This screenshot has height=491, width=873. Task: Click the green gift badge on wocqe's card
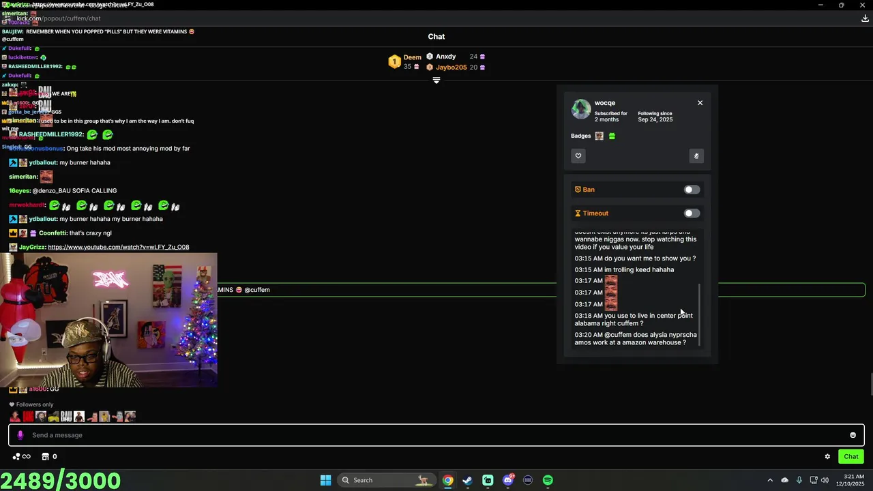click(612, 136)
